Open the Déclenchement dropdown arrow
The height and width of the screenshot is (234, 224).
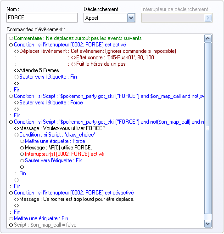tap(131, 18)
